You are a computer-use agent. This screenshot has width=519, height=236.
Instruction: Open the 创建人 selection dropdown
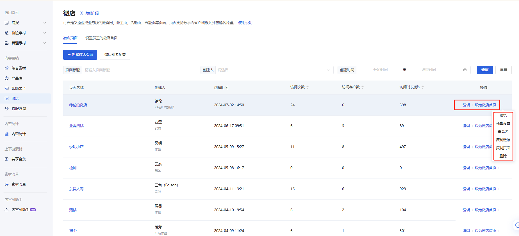click(274, 70)
